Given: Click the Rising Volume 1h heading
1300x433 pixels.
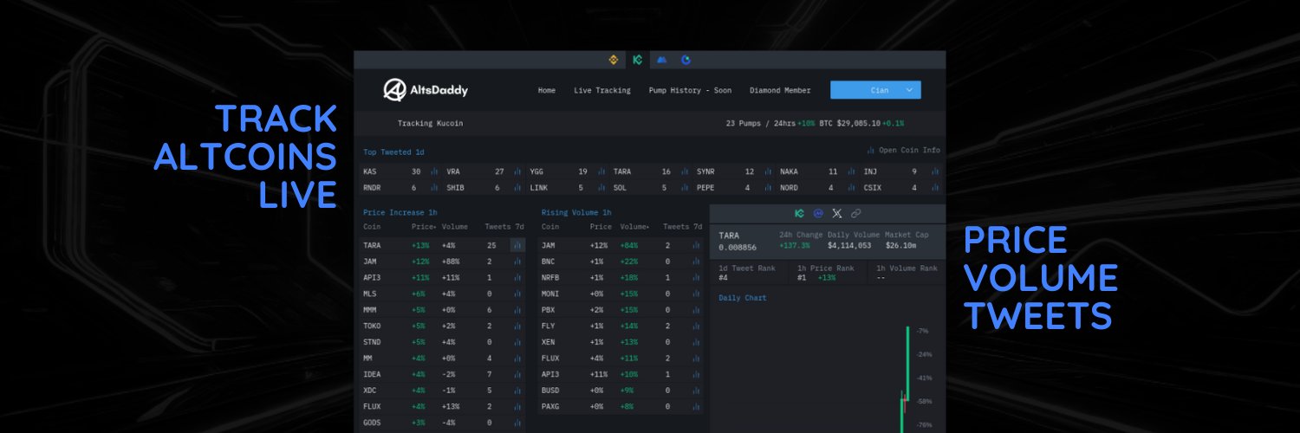Looking at the screenshot, I should pos(576,212).
